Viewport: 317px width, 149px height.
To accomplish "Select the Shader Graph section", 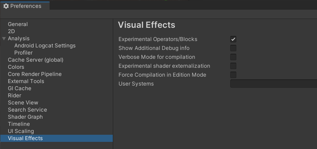I will click(25, 117).
